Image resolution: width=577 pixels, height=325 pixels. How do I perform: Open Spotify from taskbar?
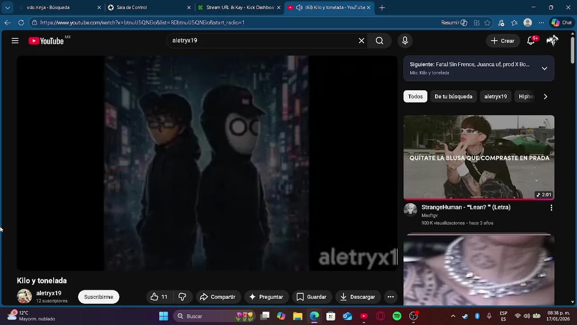(x=397, y=316)
